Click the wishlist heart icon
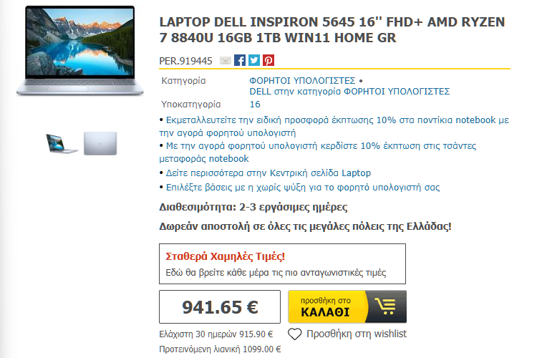The height and width of the screenshot is (358, 537). click(294, 334)
